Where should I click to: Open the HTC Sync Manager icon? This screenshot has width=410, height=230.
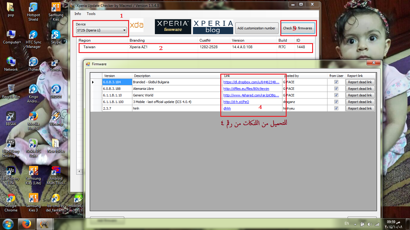point(33,39)
